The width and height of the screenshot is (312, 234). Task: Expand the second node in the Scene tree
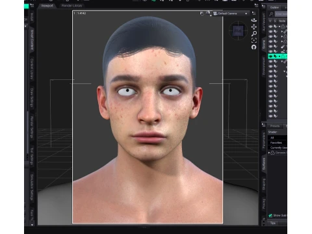pyautogui.click(x=282, y=31)
